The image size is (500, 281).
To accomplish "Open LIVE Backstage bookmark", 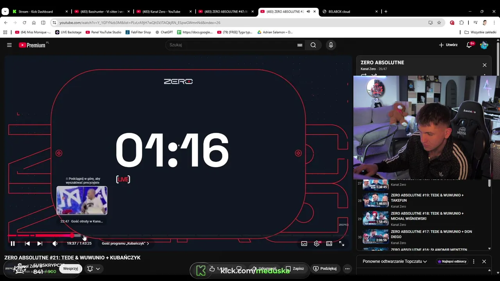I will 68,32.
